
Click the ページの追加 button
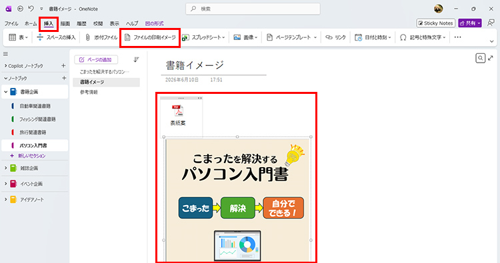pos(96,59)
